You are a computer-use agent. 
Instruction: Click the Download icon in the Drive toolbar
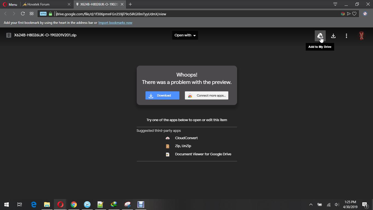click(x=333, y=36)
